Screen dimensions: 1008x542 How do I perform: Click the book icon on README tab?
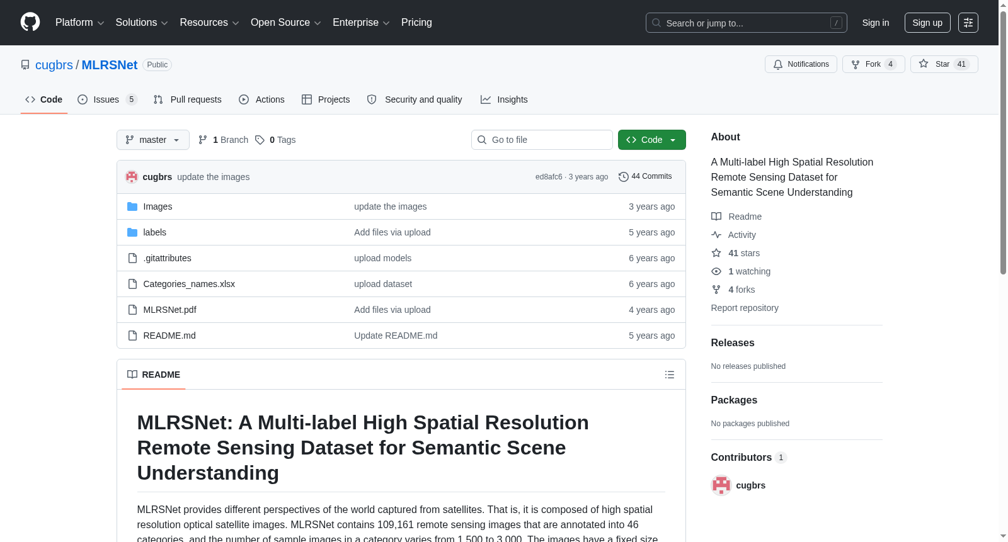tap(132, 375)
